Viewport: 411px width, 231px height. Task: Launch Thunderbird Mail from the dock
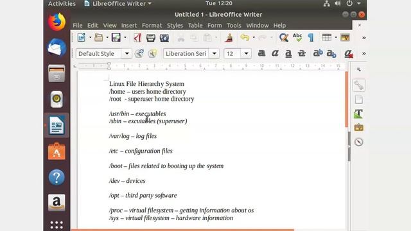[x=57, y=47]
